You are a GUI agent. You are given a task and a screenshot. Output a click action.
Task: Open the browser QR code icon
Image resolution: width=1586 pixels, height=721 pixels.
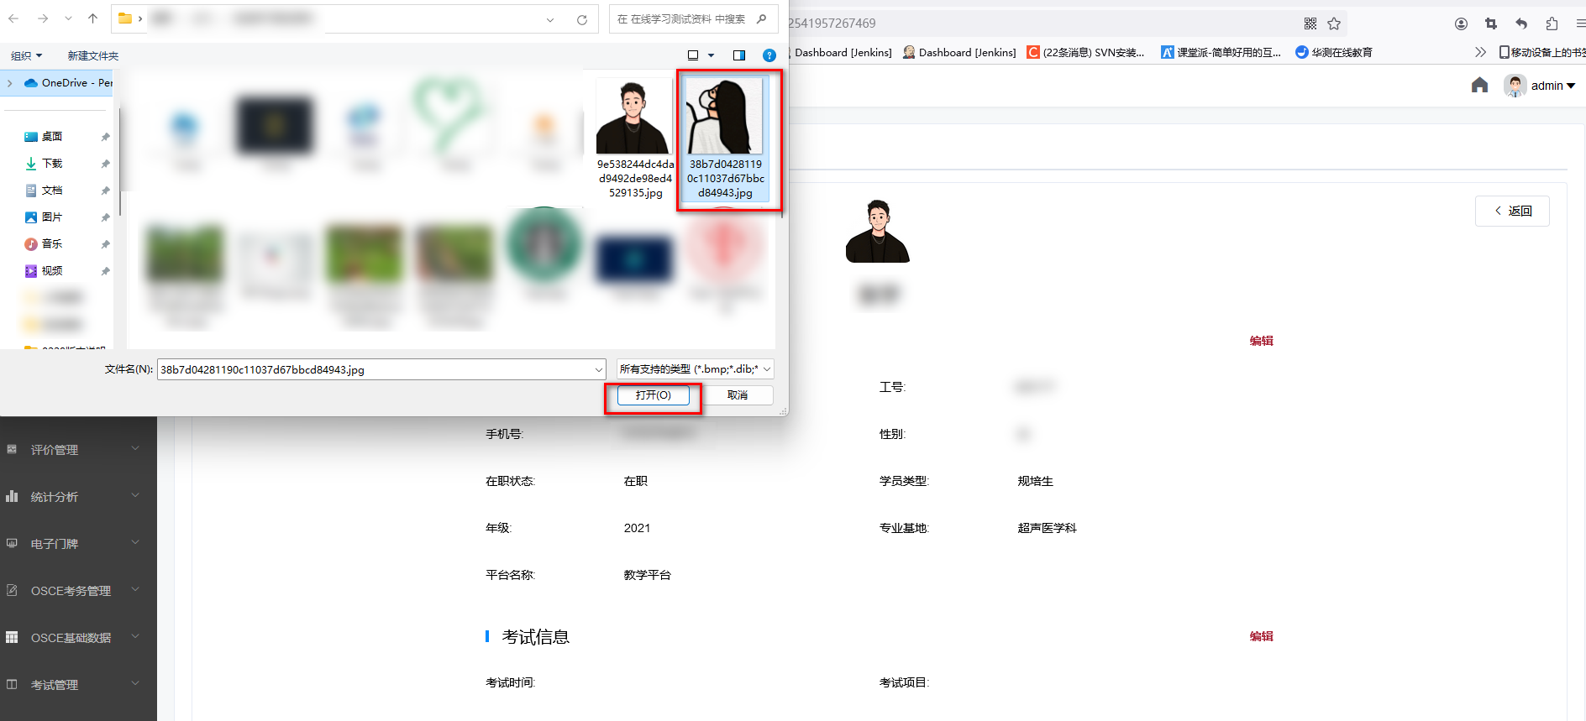pyautogui.click(x=1310, y=24)
